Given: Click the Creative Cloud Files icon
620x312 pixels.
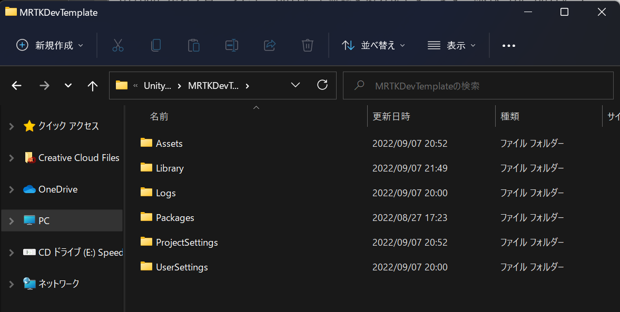Looking at the screenshot, I should [30, 158].
